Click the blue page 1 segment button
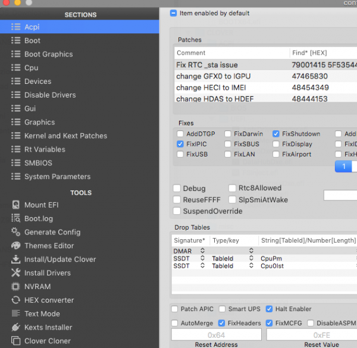This screenshot has height=348, width=357. [x=344, y=167]
